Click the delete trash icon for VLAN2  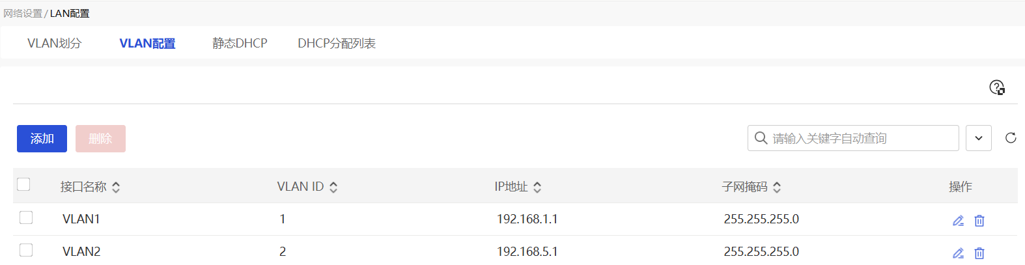pos(979,253)
